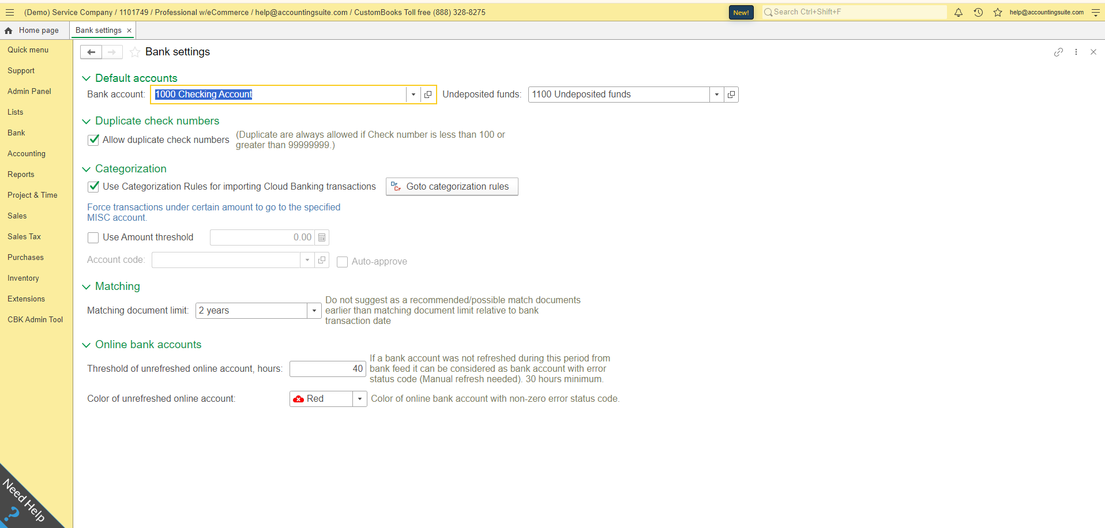Open Support in sidebar

coord(21,71)
